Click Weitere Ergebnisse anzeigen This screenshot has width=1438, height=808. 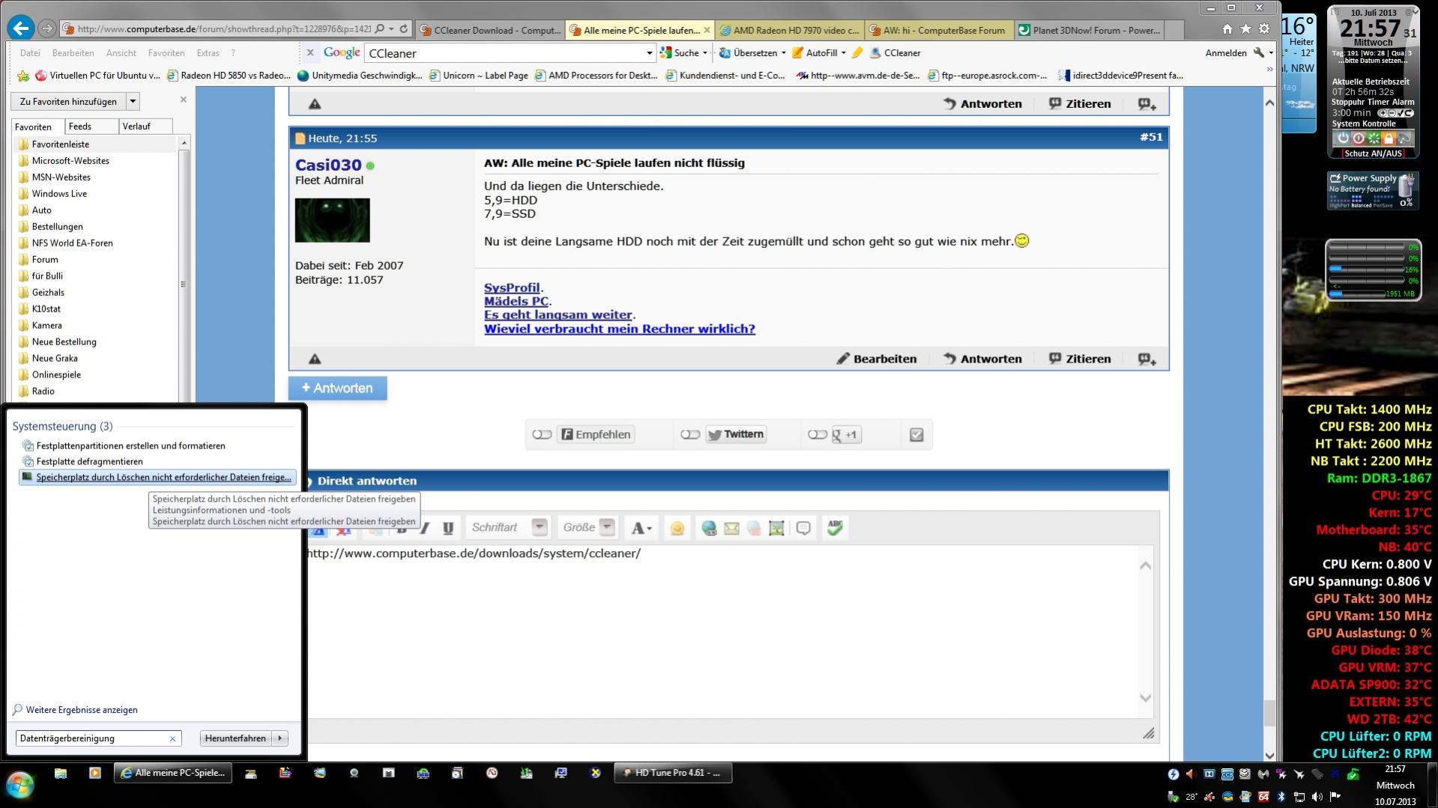(82, 710)
